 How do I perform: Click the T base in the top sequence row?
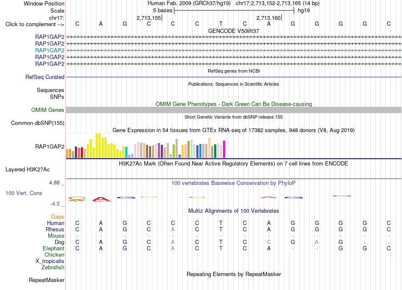pyautogui.click(x=221, y=24)
